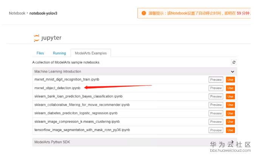Image resolution: width=256 pixels, height=156 pixels.
Task: Select the ModelArts Examples tab
Action: tap(91, 53)
